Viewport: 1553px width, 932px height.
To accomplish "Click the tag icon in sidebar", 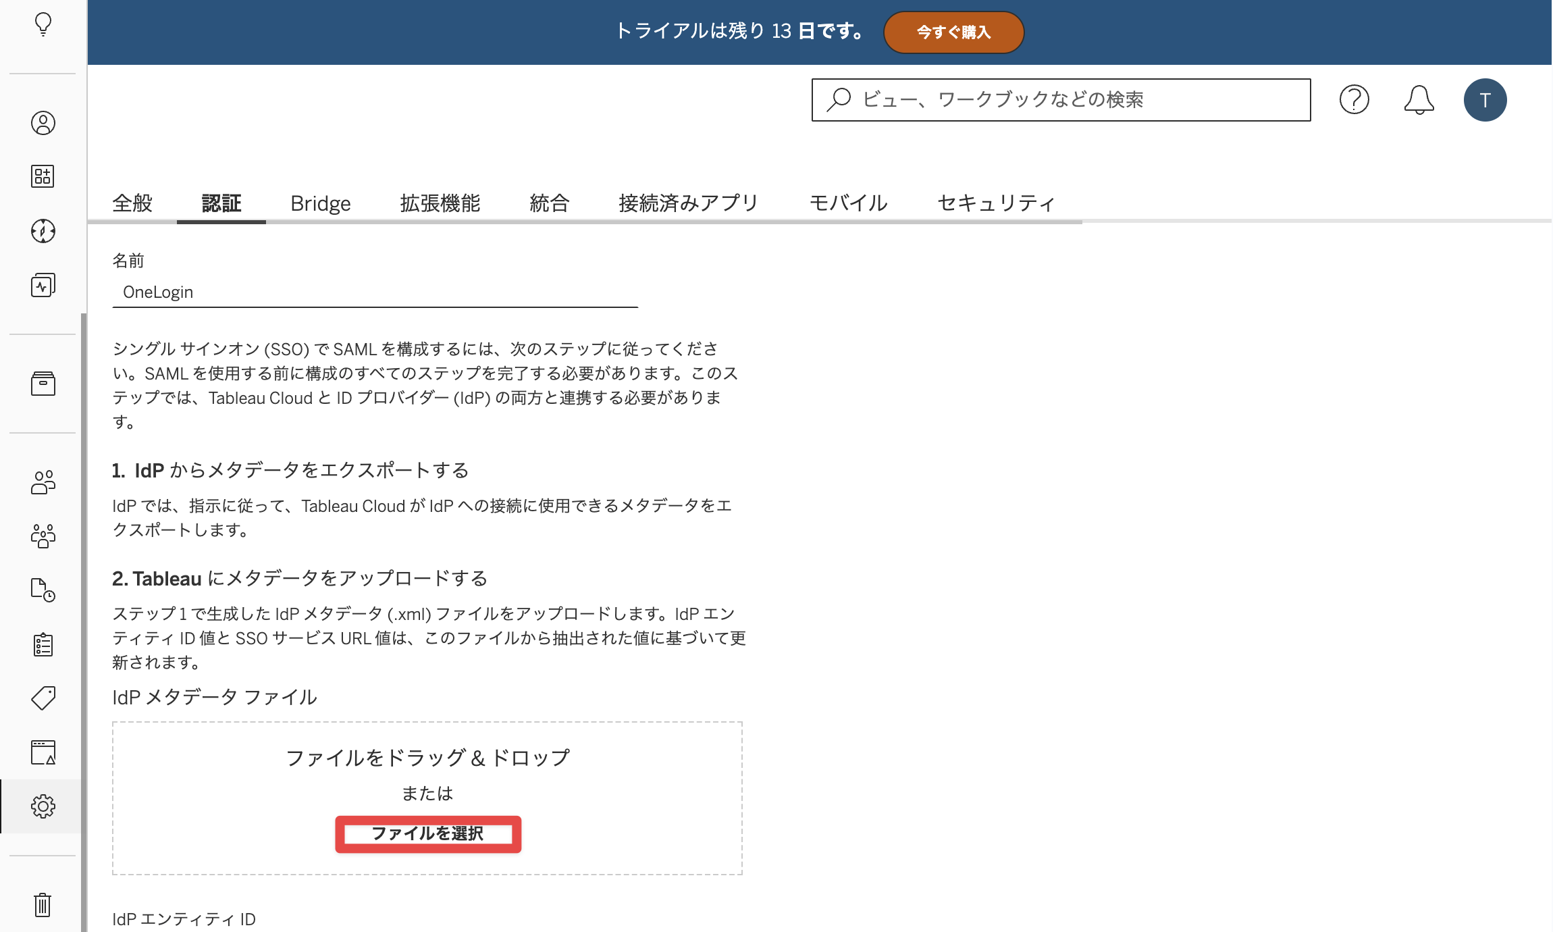I will [x=43, y=698].
